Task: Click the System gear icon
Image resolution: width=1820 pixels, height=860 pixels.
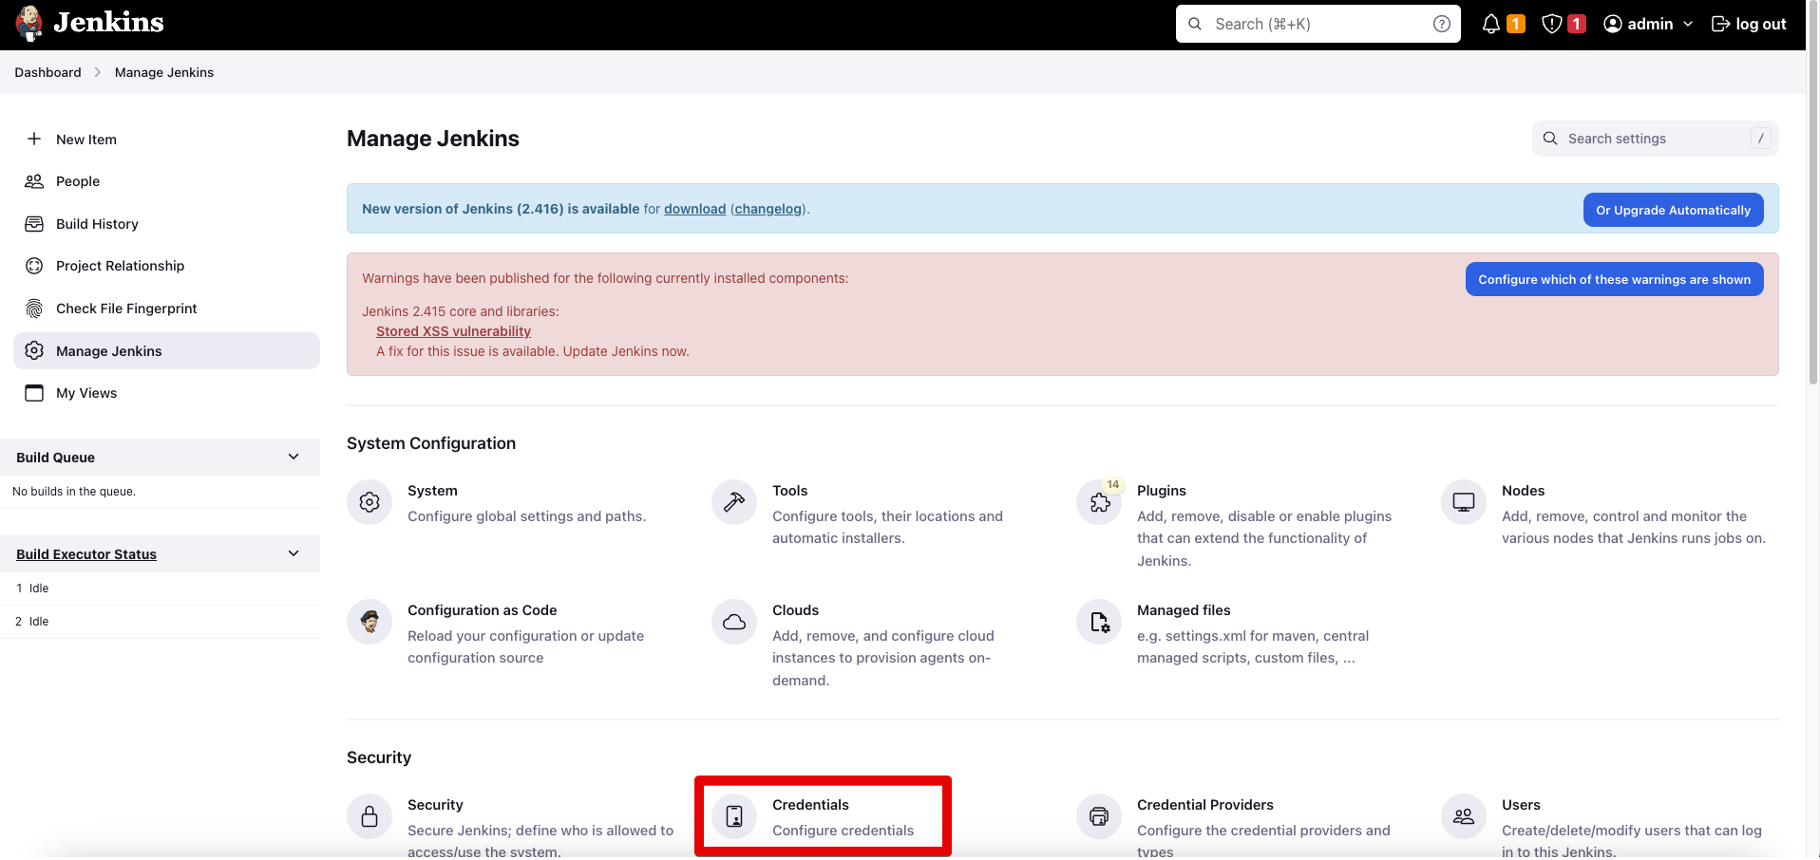Action: [370, 502]
